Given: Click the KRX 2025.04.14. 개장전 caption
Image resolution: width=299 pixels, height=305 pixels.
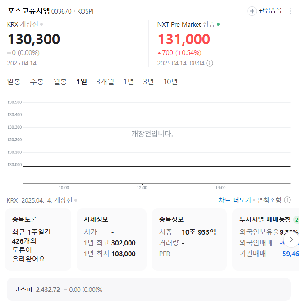Looking at the screenshot, I should [x=40, y=200].
